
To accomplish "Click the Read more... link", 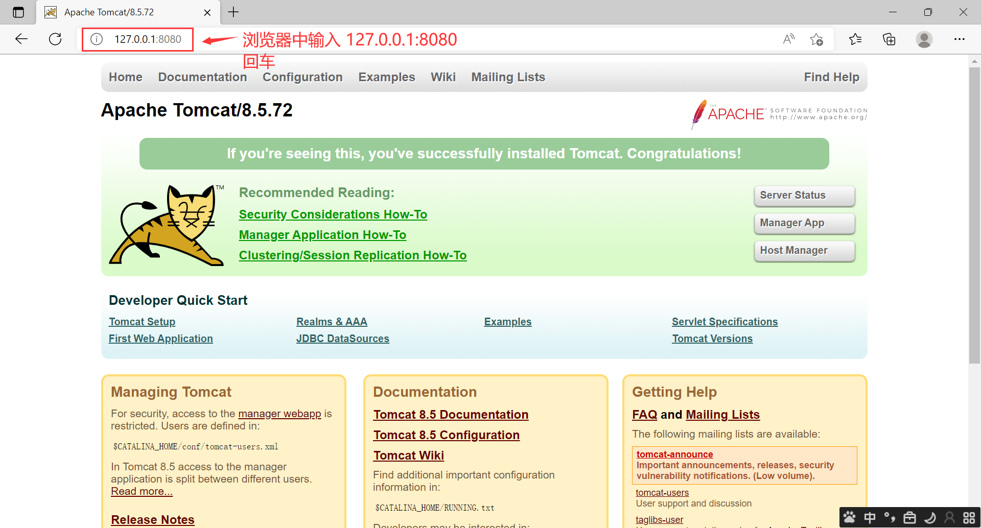I will point(142,491).
